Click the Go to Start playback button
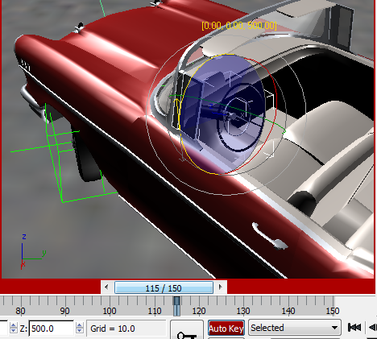Screen dimensions: 377x339 [x=354, y=328]
